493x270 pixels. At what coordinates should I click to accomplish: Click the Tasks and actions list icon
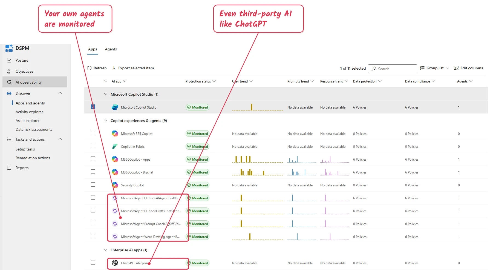[x=9, y=139]
